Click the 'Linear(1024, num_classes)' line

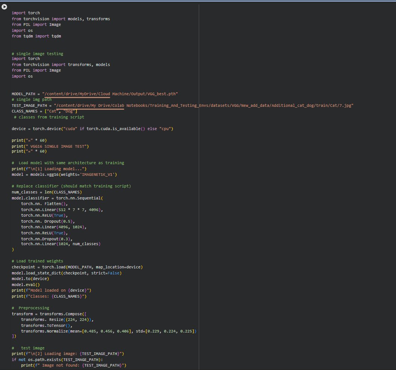coord(61,244)
